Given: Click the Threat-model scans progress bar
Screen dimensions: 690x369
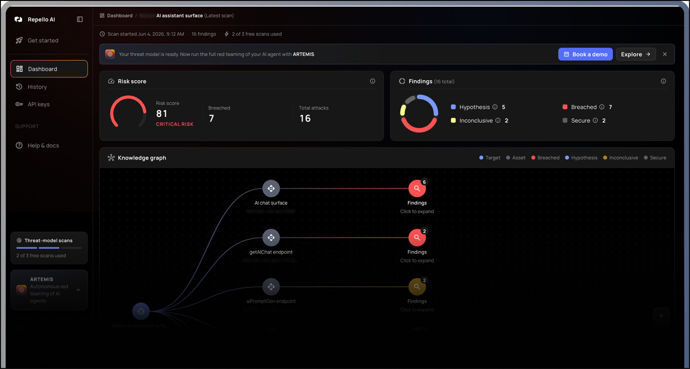Looking at the screenshot, I should click(49, 248).
